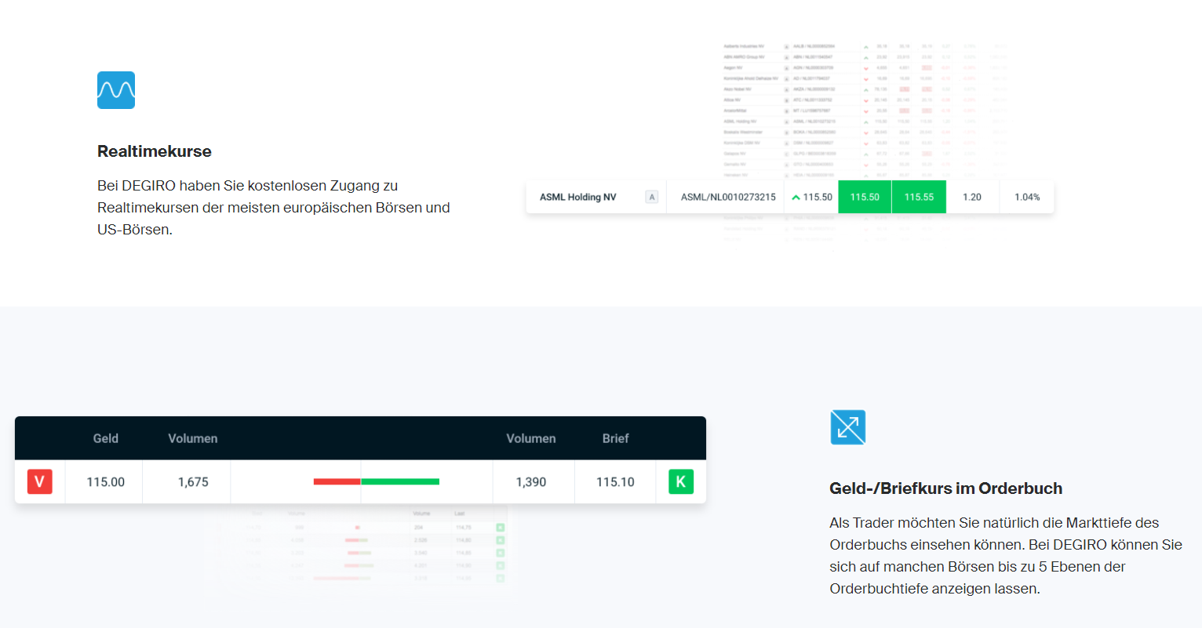
Task: Click the blue diagonal arrows order book icon
Action: coord(847,427)
